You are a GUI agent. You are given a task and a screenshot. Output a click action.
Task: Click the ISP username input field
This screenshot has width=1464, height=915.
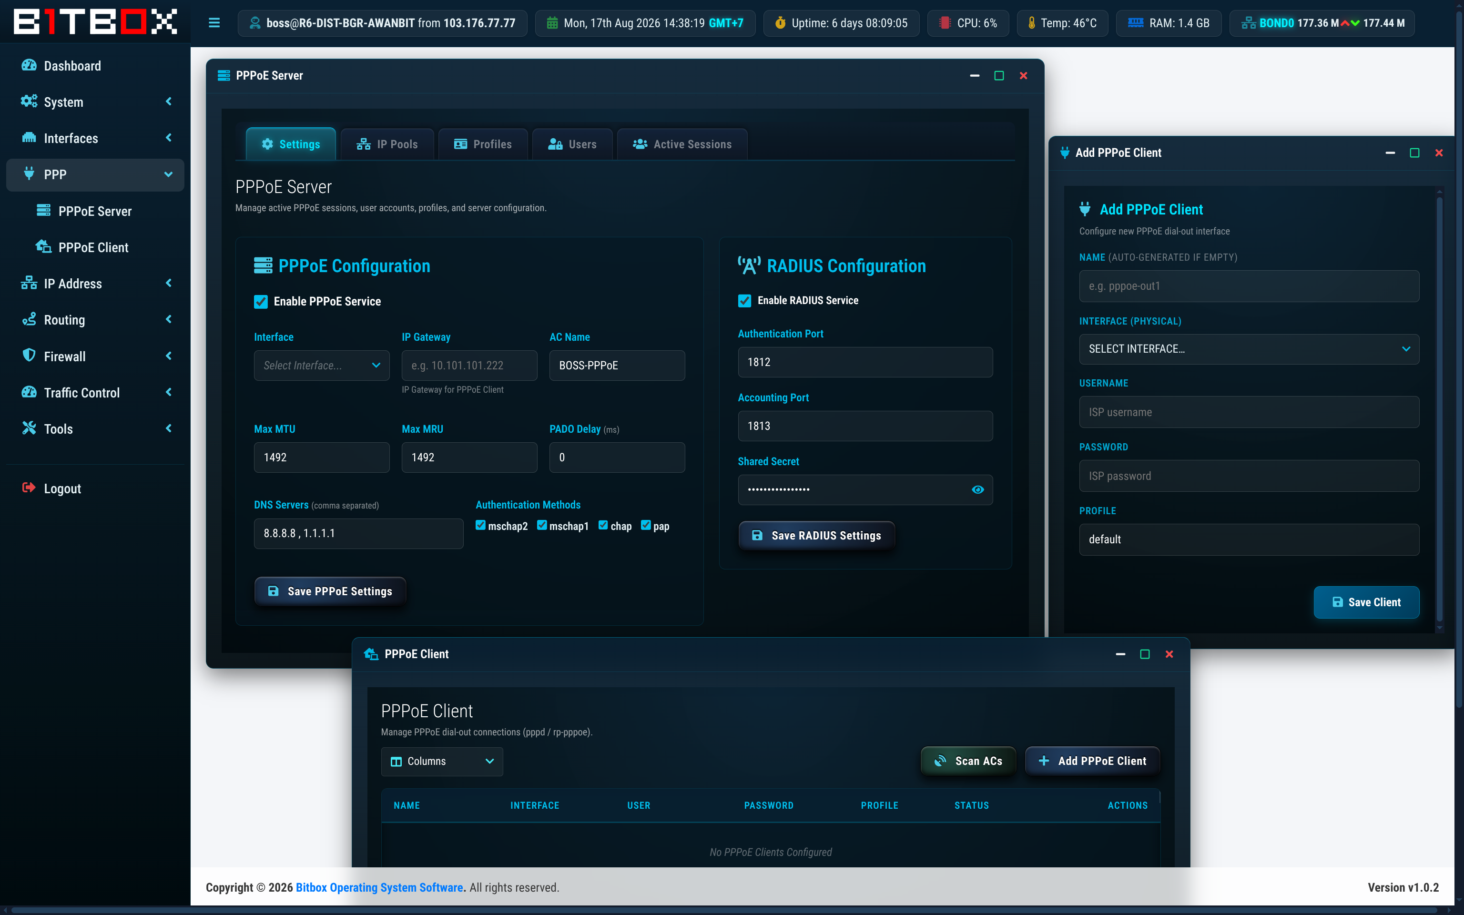1249,412
